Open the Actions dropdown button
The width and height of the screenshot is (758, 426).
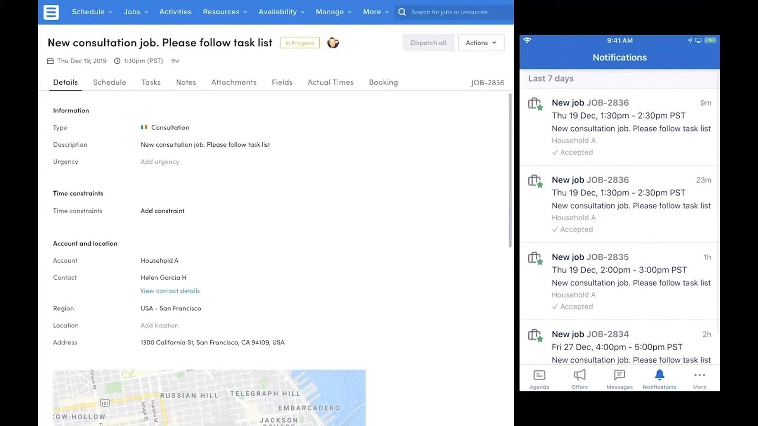481,43
